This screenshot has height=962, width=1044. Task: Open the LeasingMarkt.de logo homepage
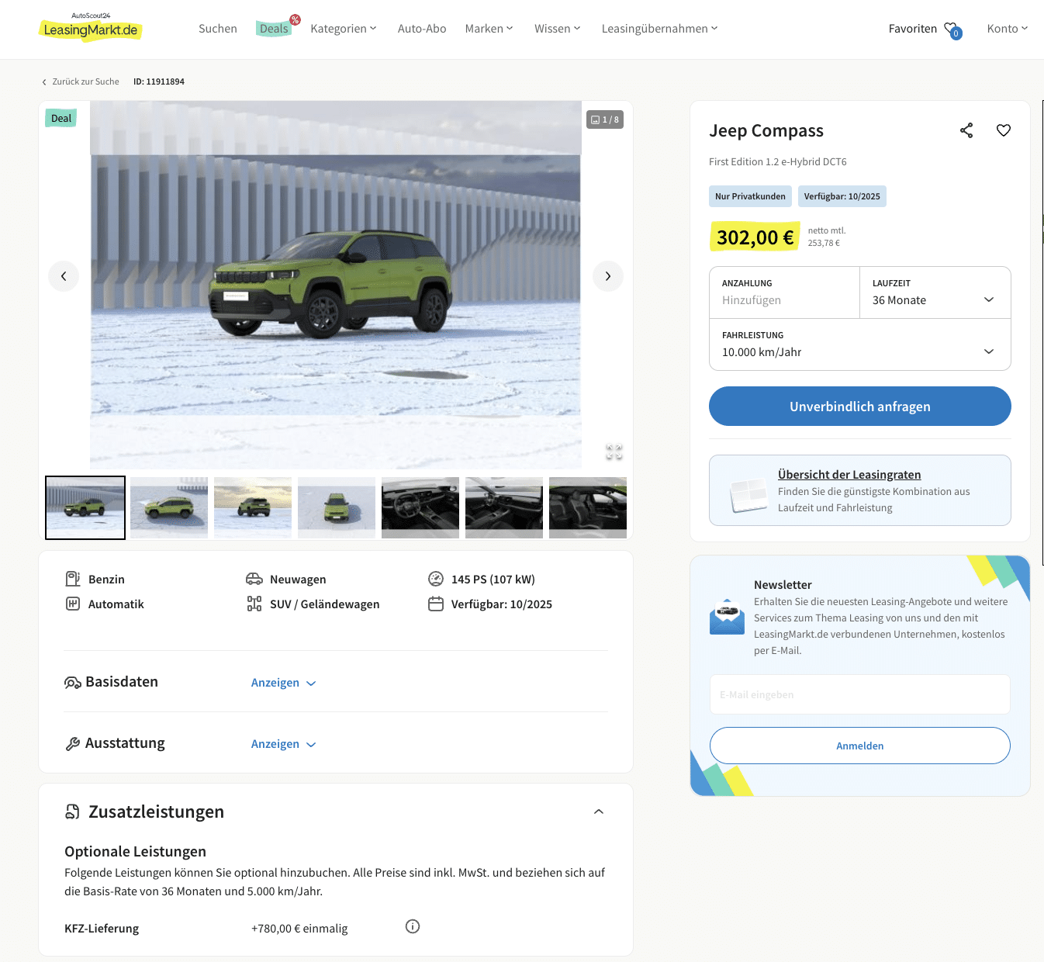click(90, 27)
